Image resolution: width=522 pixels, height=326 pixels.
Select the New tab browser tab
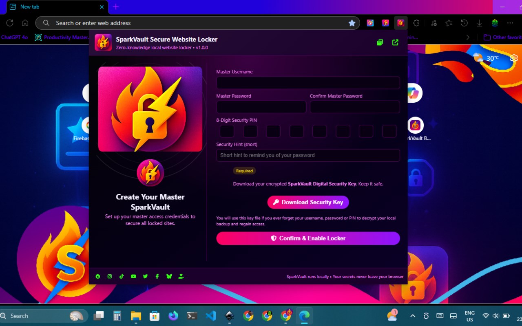pyautogui.click(x=58, y=7)
